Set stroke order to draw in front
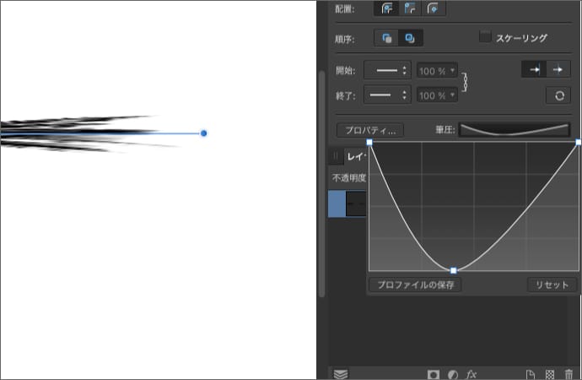Viewport: 582px width, 380px height. [411, 38]
